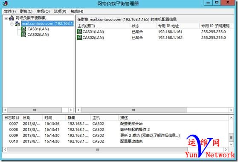Viewport: 238px width, 162px height.
Task: Click host list horizontal scrollbar thumb
Action: coord(134,110)
